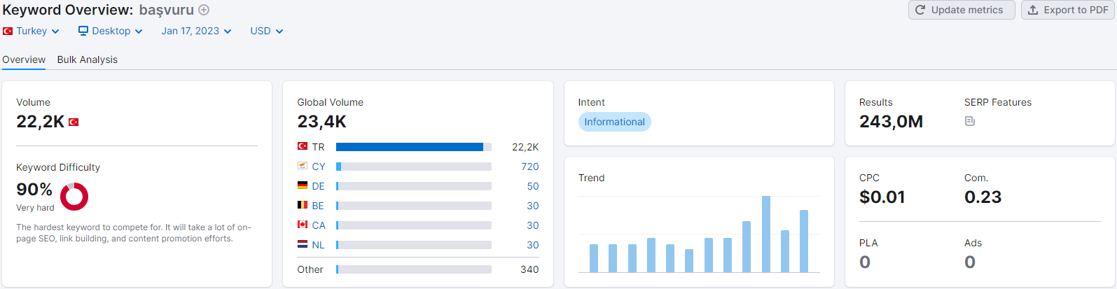This screenshot has width=1117, height=289.
Task: Click the SERP Features snippet icon
Action: pos(970,121)
